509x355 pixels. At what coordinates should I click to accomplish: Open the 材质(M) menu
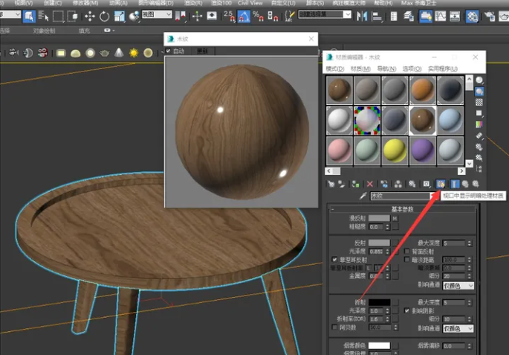point(361,69)
